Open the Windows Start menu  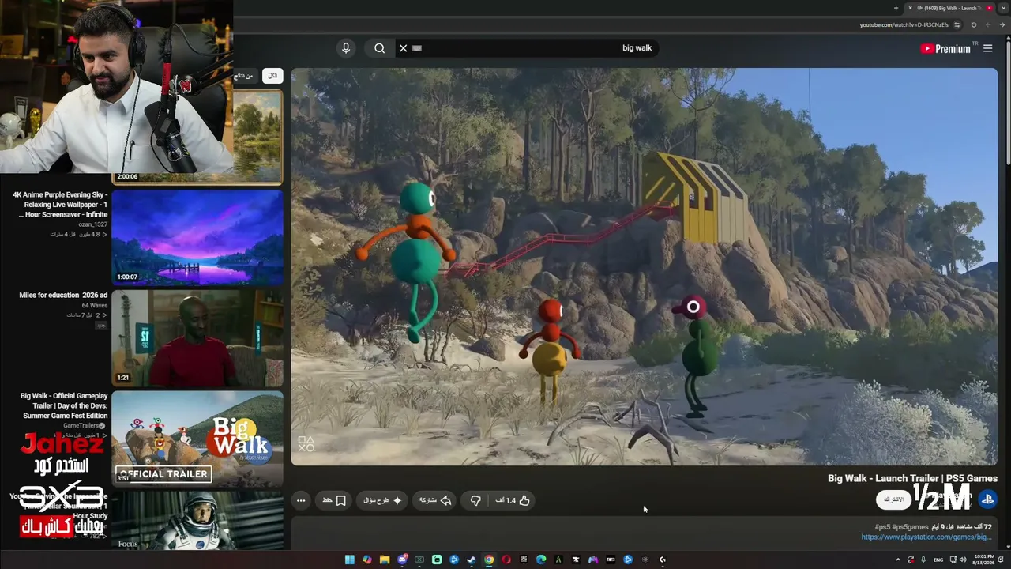coord(350,560)
